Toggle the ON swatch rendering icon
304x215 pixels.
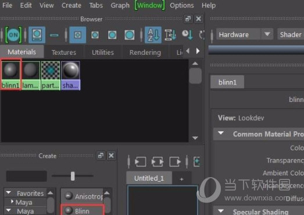pos(13,35)
